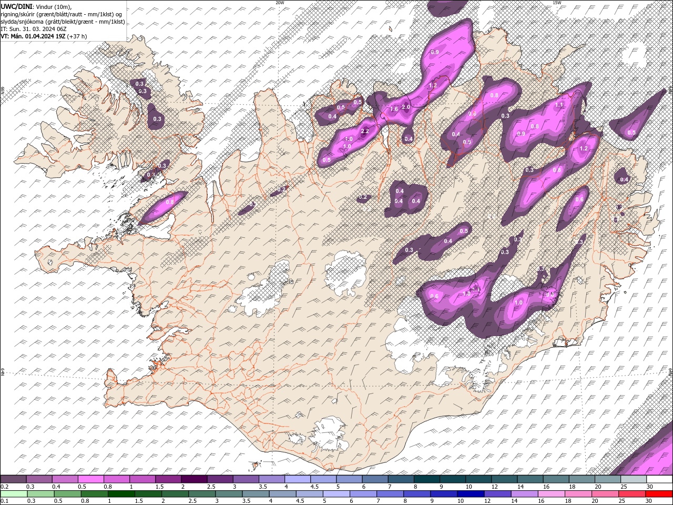Viewport: 673px width, 505px height.
Task: Select the light periwinkle 4 snow legend swatch
Action: click(x=298, y=479)
